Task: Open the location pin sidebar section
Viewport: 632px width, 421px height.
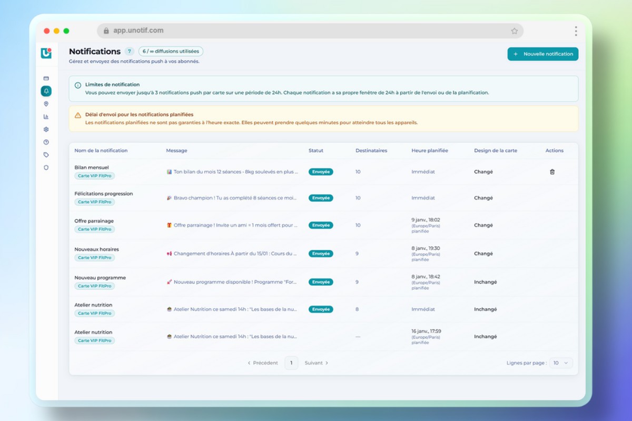Action: pyautogui.click(x=46, y=104)
